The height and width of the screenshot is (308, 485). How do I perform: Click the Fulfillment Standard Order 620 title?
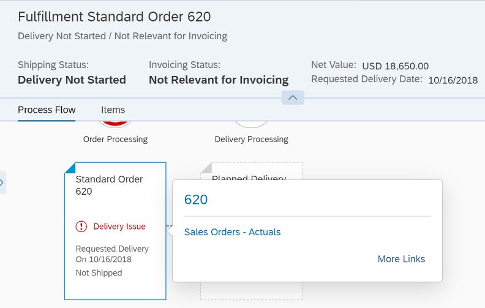(114, 17)
